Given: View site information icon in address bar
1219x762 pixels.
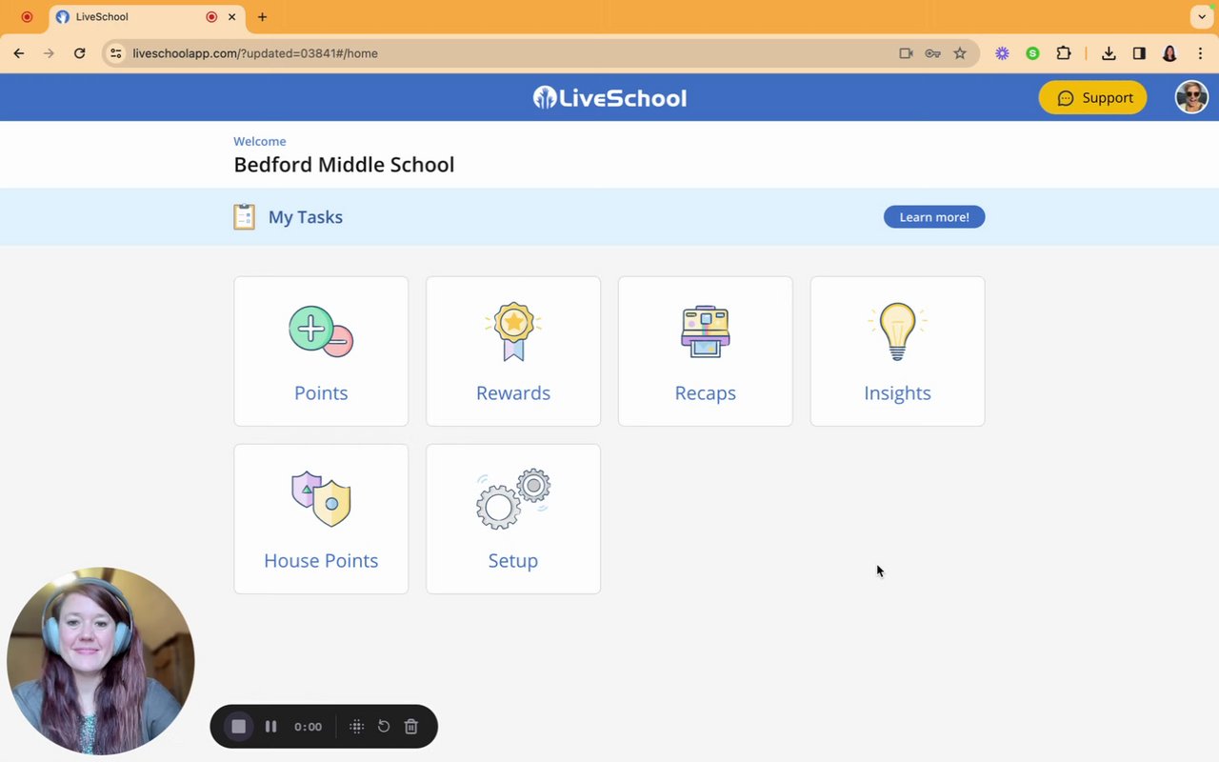Looking at the screenshot, I should click(115, 53).
